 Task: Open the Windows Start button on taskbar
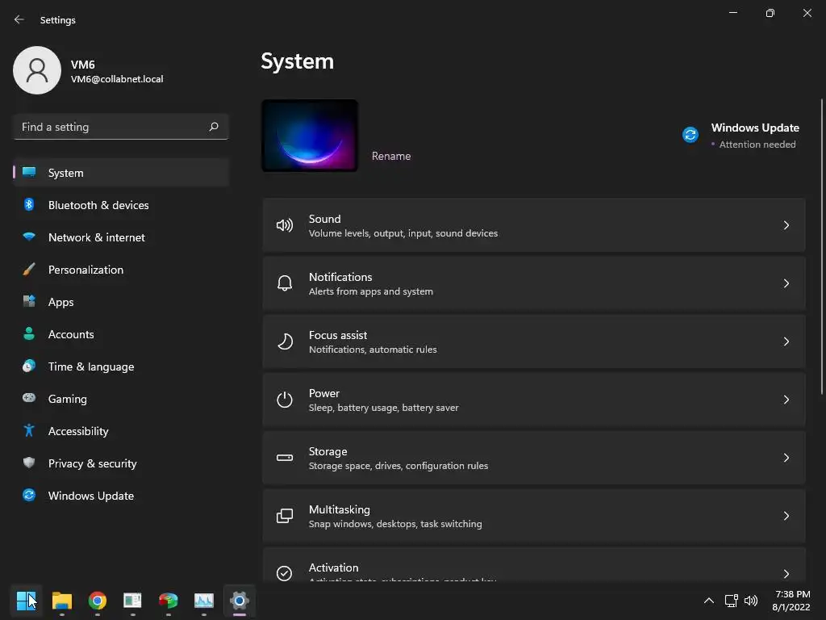tap(27, 601)
